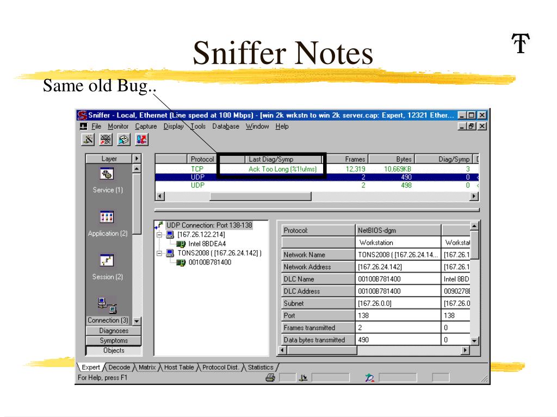
Task: Click the document icon beside File menu
Action: (83, 126)
